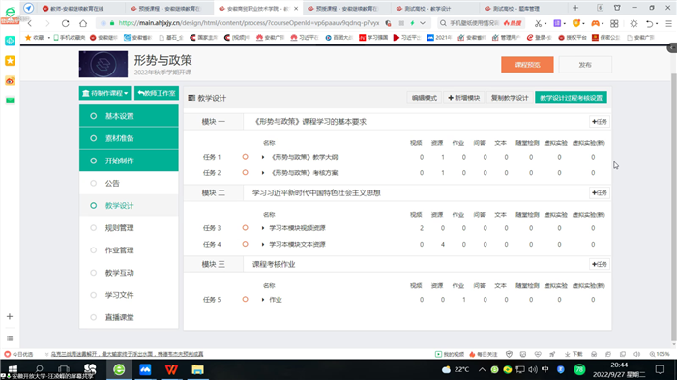Open File Explorer from the taskbar

(x=197, y=369)
